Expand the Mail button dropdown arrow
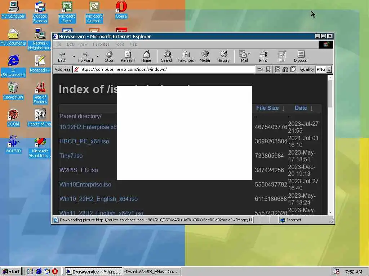The height and width of the screenshot is (276, 369). click(x=249, y=54)
